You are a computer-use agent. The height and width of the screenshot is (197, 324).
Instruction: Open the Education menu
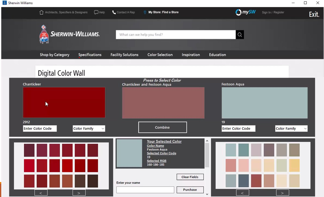[x=218, y=55]
